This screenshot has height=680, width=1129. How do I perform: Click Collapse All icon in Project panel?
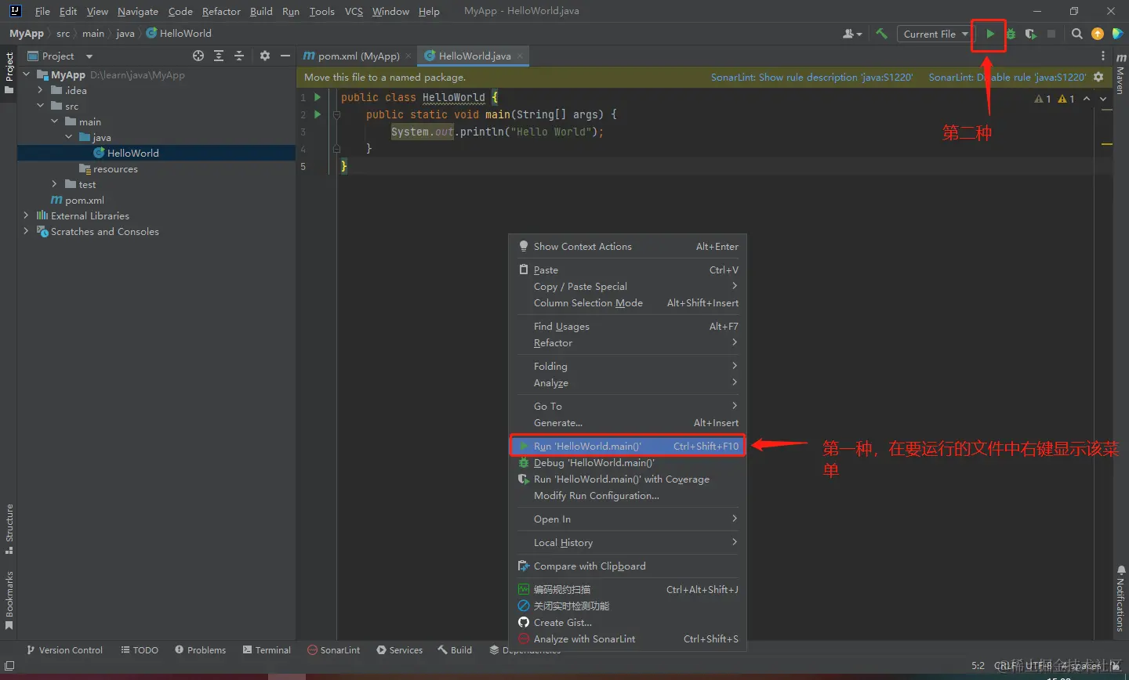click(239, 56)
